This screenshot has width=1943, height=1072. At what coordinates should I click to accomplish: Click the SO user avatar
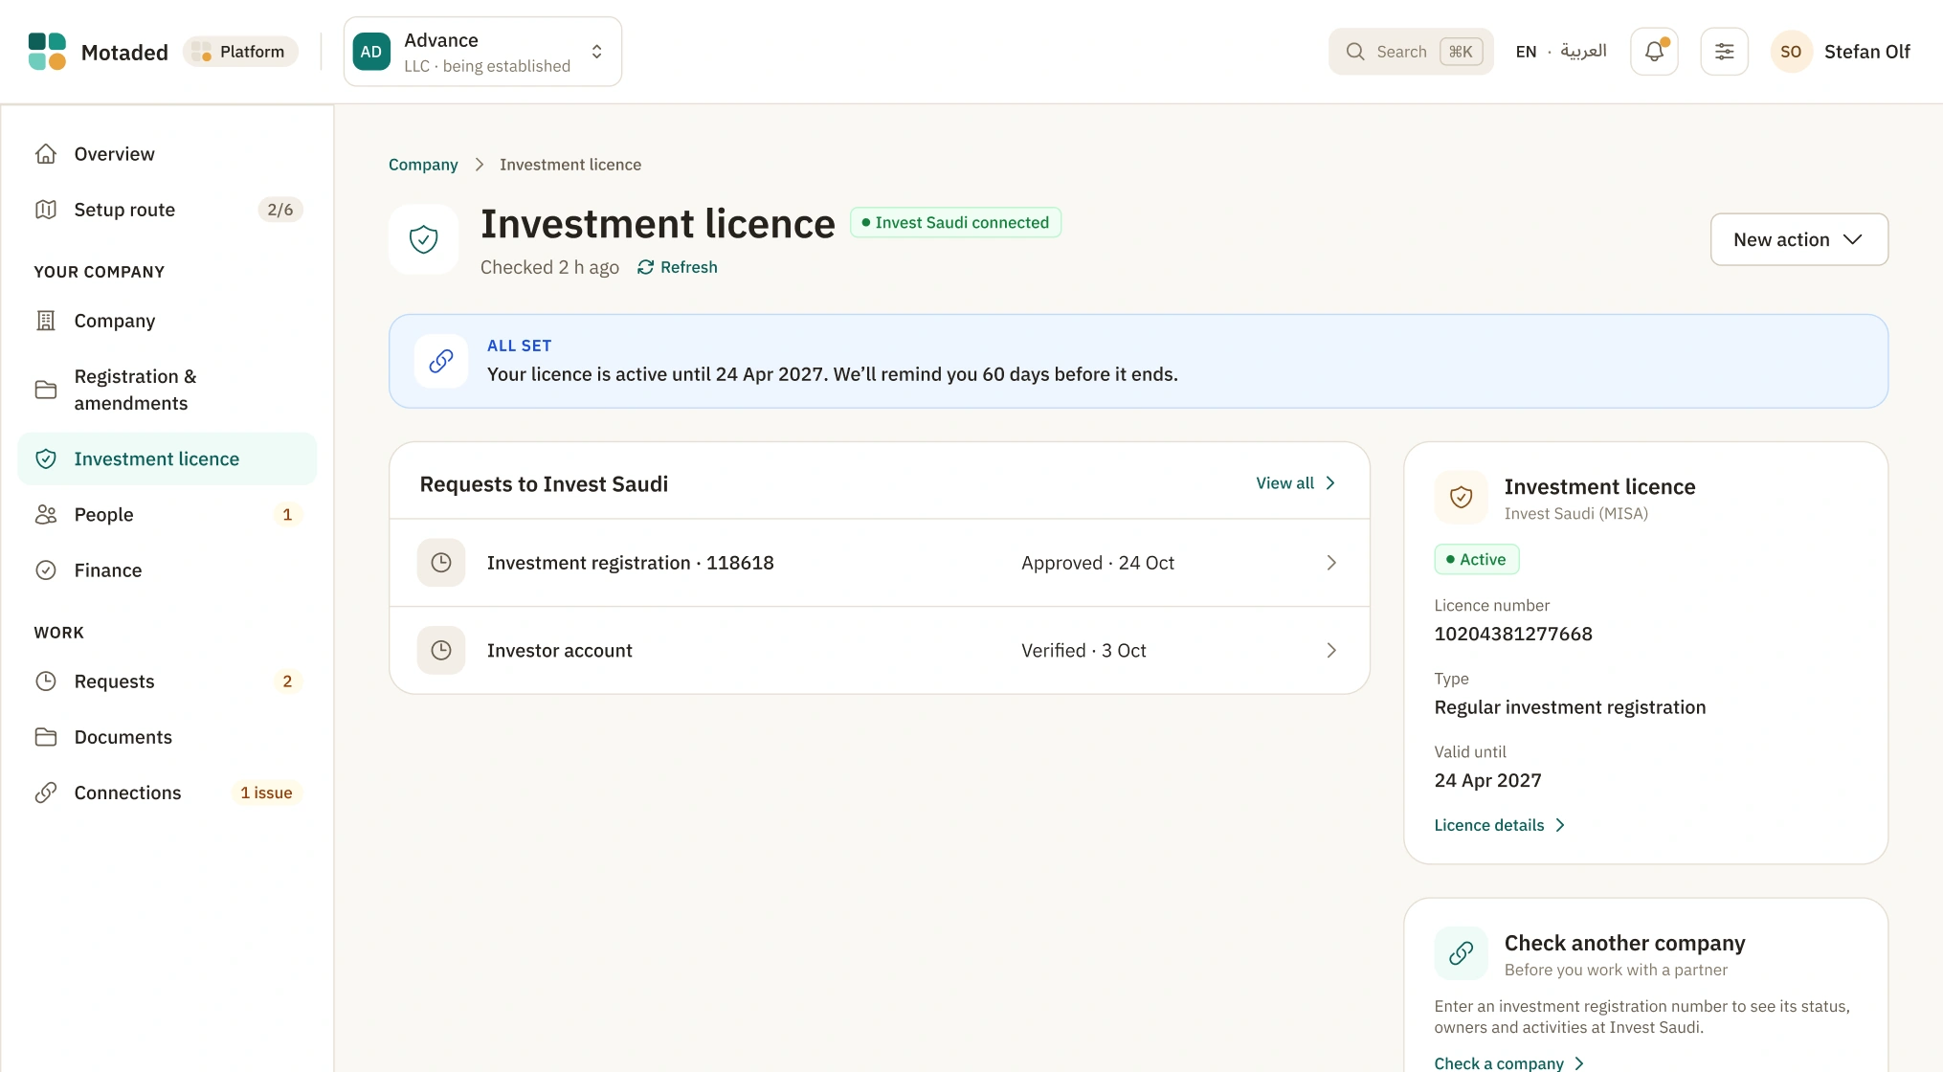1791,52
